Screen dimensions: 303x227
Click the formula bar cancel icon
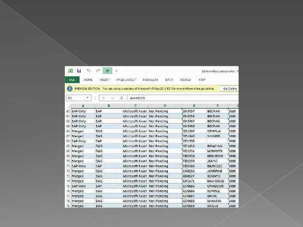(104, 98)
